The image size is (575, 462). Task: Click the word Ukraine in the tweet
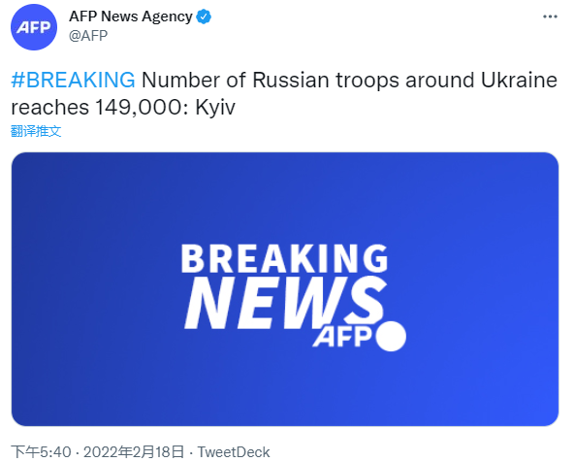[x=520, y=80]
